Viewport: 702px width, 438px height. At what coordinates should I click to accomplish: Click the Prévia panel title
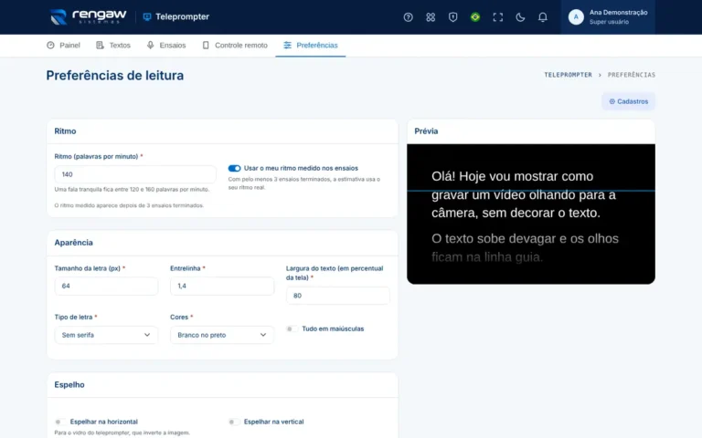click(426, 131)
